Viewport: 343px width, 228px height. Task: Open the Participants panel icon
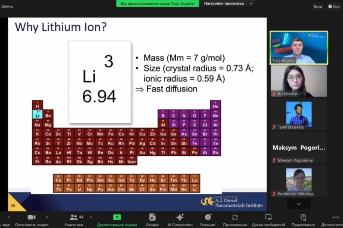point(74,217)
